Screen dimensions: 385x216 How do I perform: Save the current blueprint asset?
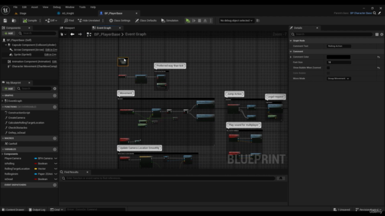pyautogui.click(x=5, y=20)
